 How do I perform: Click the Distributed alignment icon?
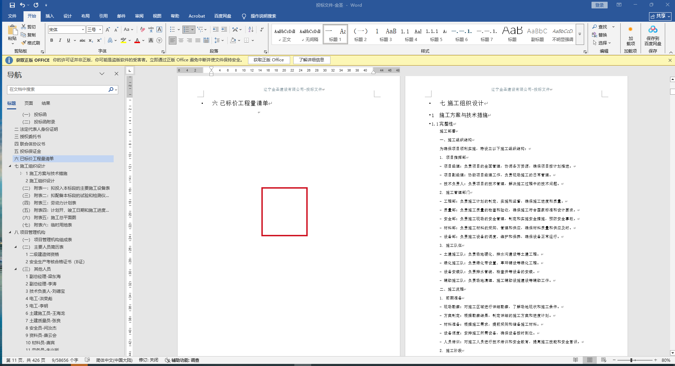tap(206, 40)
